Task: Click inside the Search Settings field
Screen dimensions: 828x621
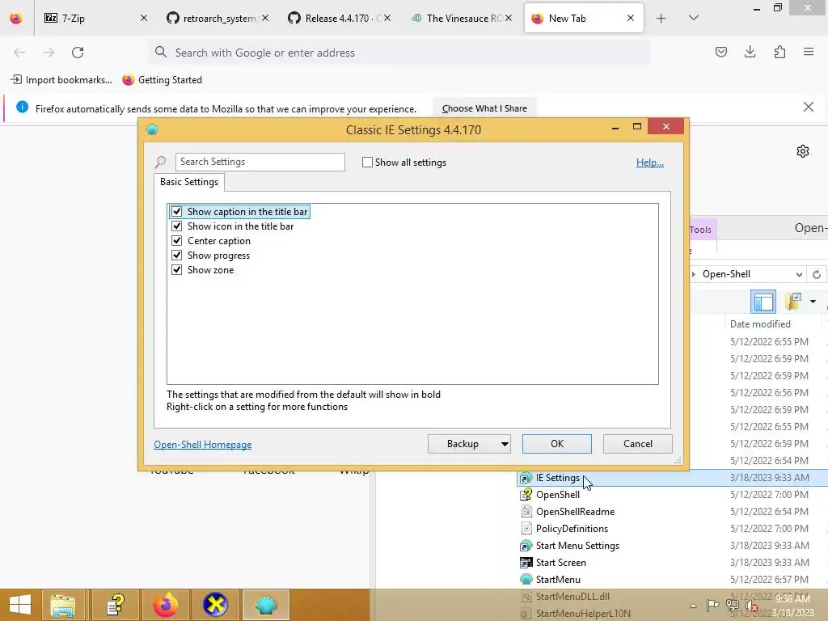Action: (260, 162)
